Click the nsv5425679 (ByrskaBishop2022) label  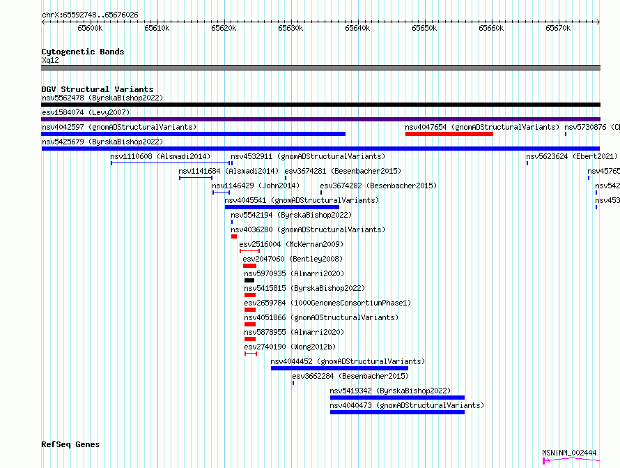click(x=102, y=142)
